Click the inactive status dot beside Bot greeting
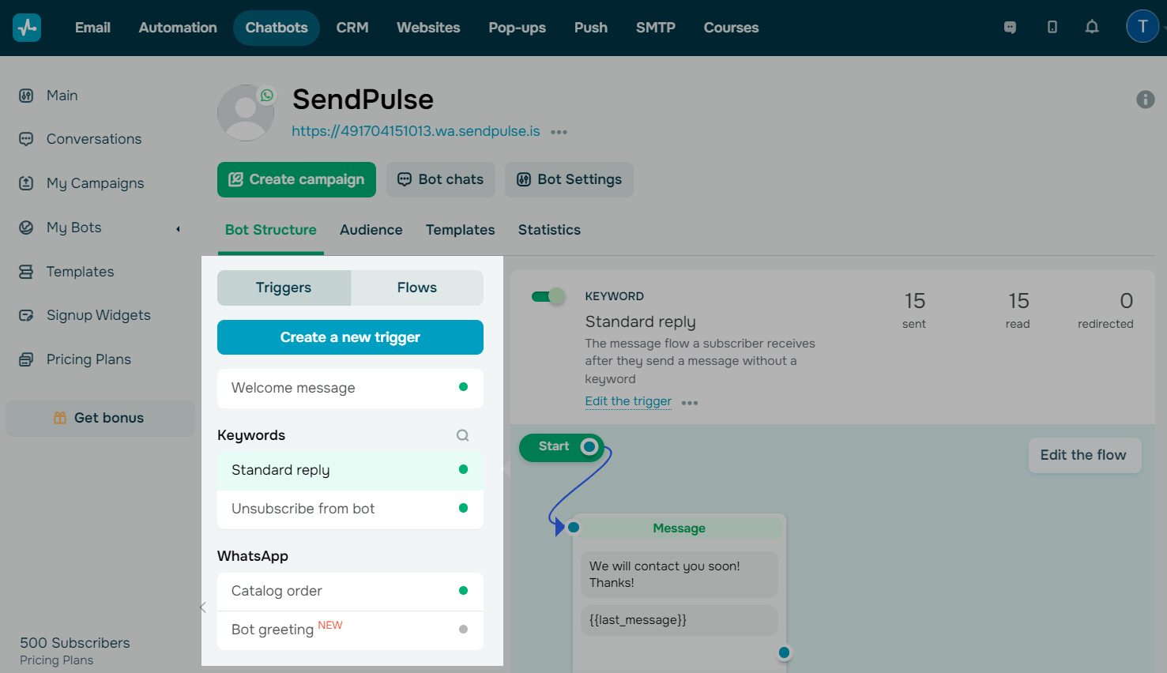Screen dimensions: 1167x673 coord(463,630)
